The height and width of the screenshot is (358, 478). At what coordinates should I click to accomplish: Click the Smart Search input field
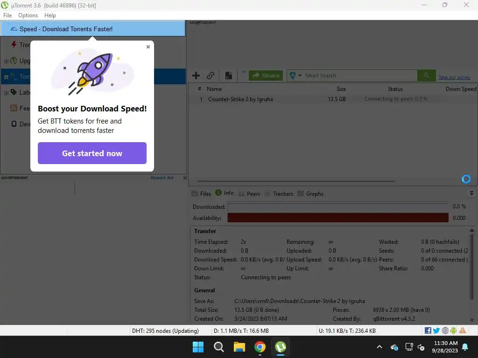(360, 76)
